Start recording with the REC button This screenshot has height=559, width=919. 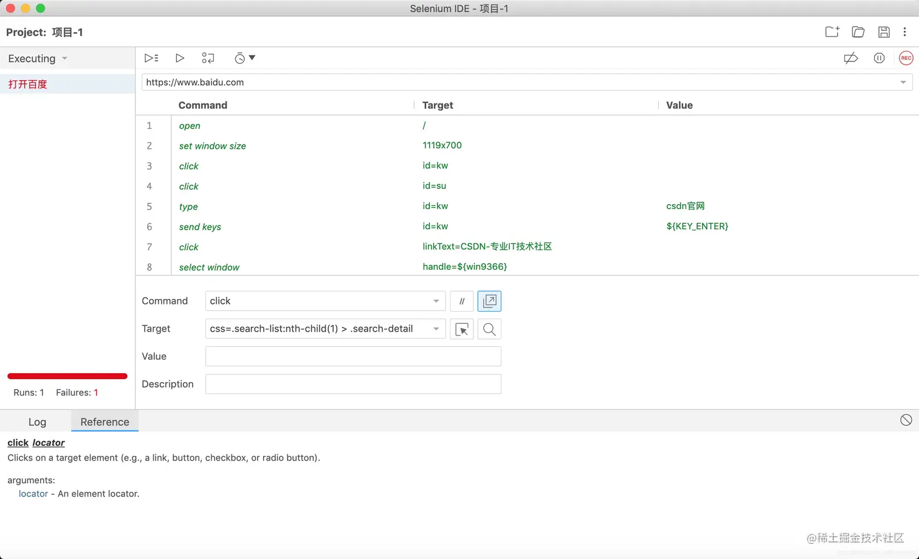[x=906, y=58]
